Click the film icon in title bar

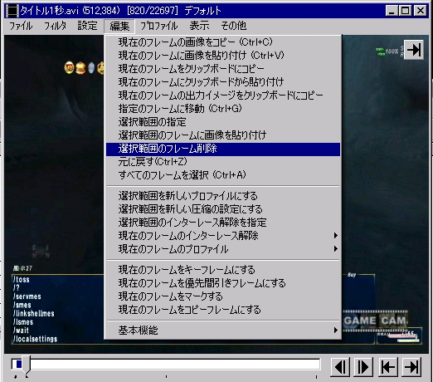pyautogui.click(x=12, y=11)
